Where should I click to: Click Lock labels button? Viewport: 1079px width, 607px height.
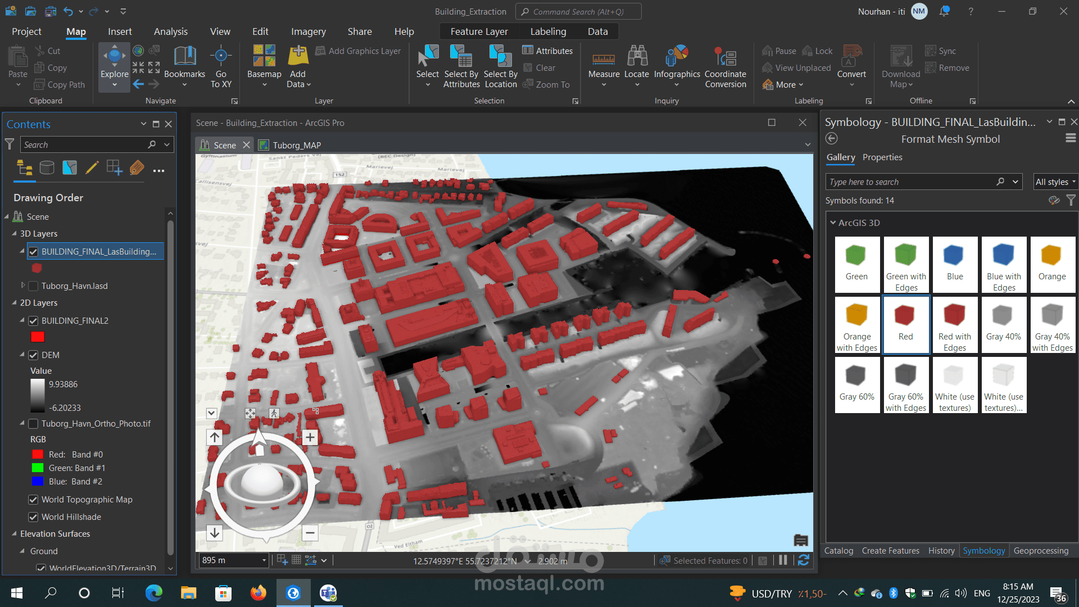click(817, 51)
